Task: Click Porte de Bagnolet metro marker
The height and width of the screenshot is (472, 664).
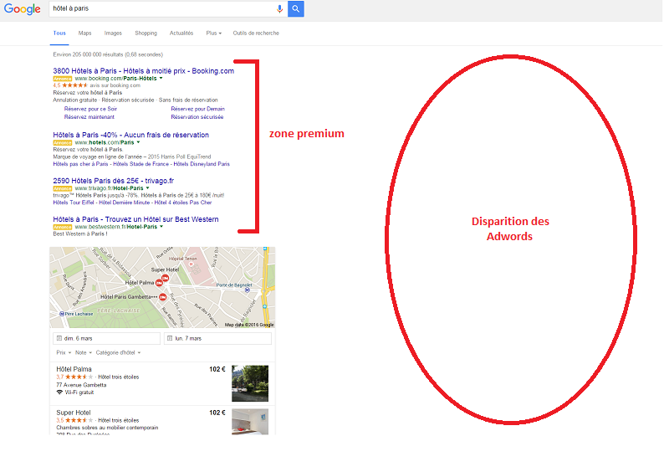Action: pyautogui.click(x=248, y=290)
